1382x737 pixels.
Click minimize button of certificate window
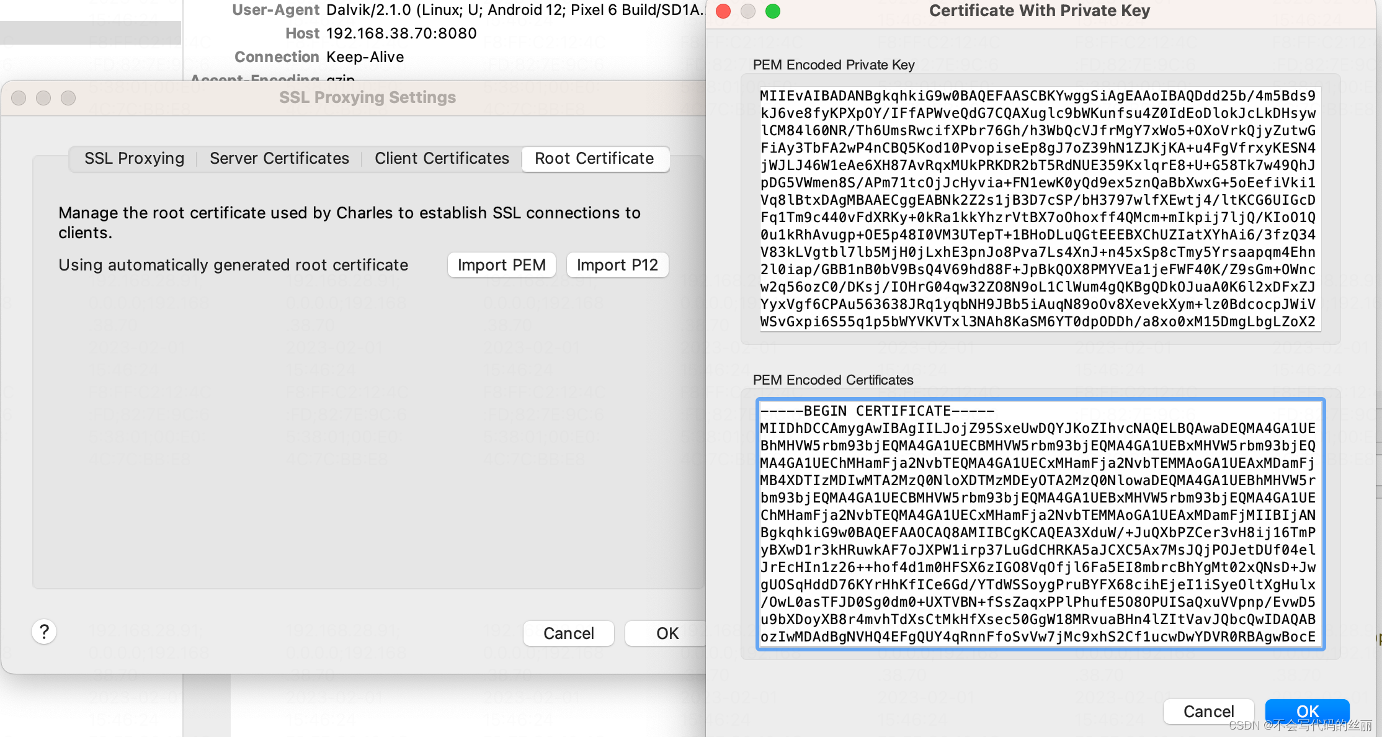tap(748, 11)
